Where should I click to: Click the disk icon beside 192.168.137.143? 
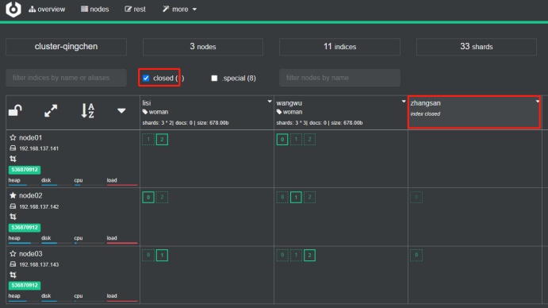coord(13,264)
